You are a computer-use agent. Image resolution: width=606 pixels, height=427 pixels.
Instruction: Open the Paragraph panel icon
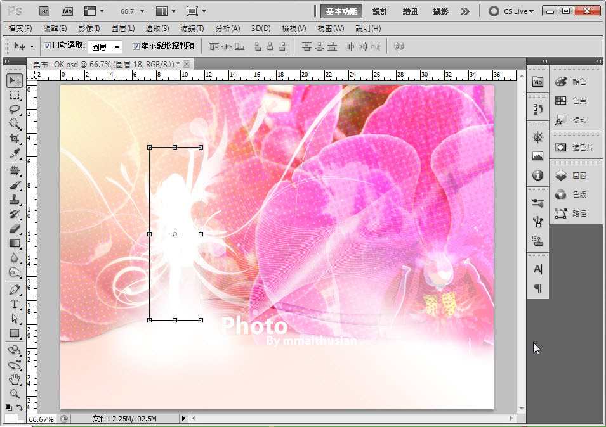tap(537, 288)
